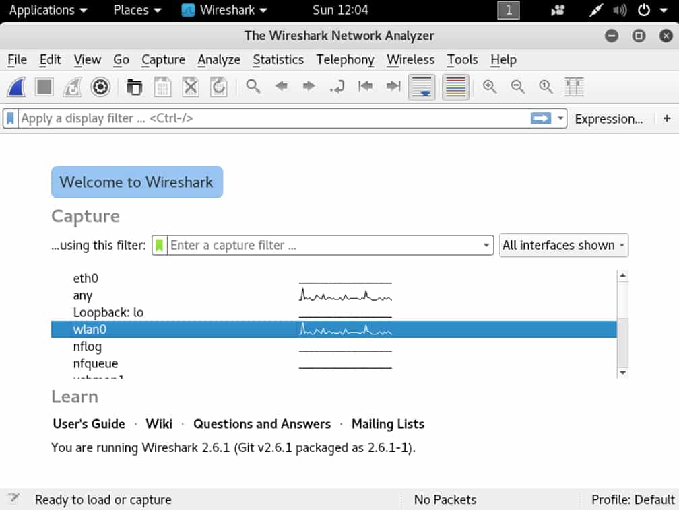Open the Capture menu

[x=163, y=60]
